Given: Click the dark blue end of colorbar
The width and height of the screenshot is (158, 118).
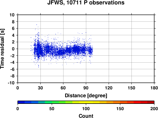Looking at the screenshot, I should 21,102.
